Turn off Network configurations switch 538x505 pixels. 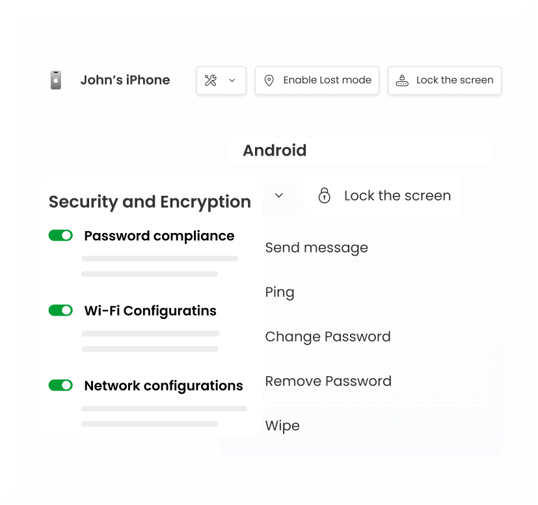point(61,385)
